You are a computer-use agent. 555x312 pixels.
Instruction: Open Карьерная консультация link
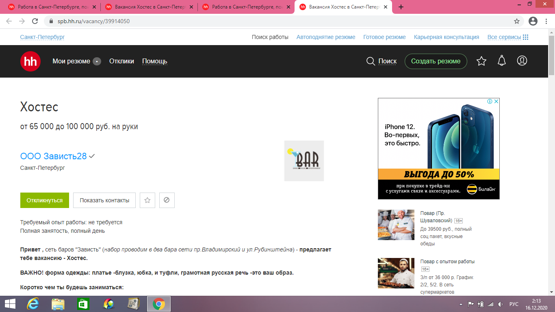(447, 37)
